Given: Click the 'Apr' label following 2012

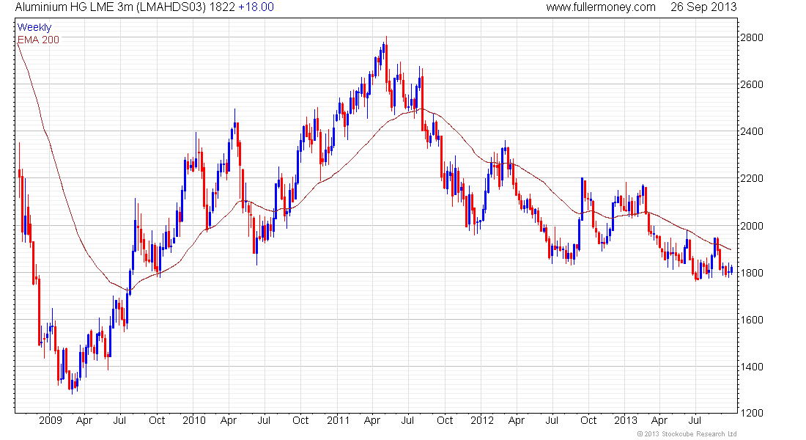Looking at the screenshot, I should pyautogui.click(x=516, y=421).
